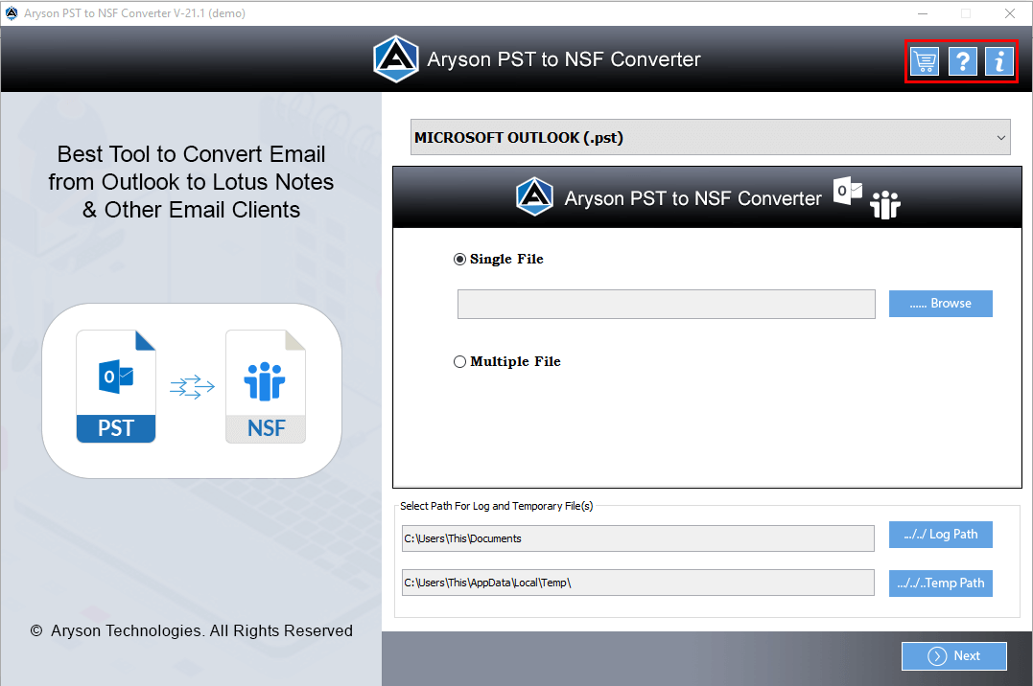
Task: Open help via the question mark icon
Action: 963,62
